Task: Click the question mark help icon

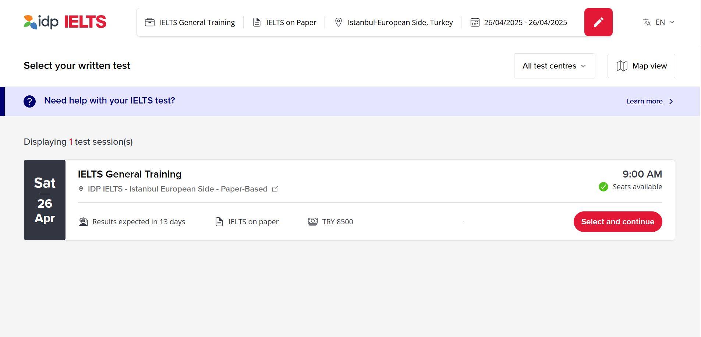Action: click(x=30, y=101)
